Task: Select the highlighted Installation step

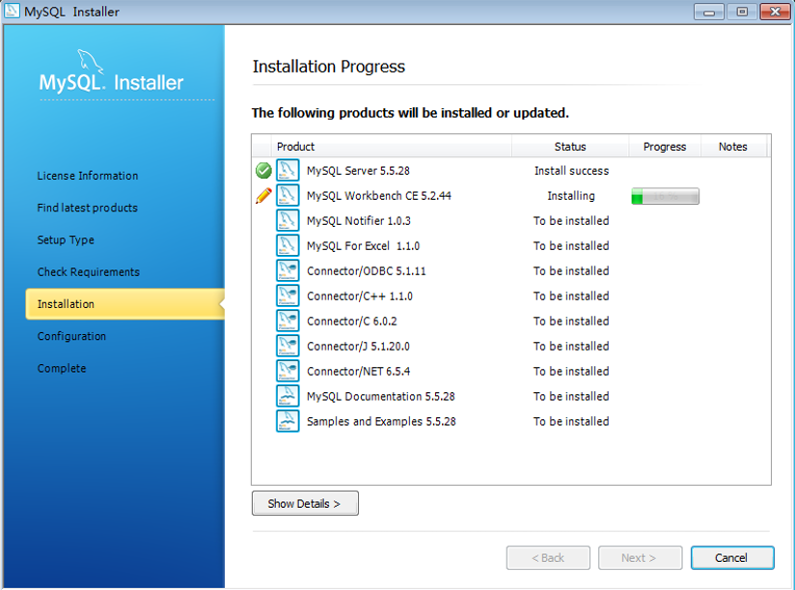Action: [124, 304]
